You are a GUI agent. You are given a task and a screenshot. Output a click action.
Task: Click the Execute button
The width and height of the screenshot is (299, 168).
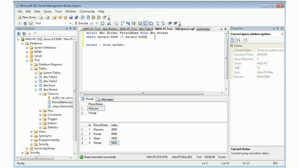click(x=81, y=23)
